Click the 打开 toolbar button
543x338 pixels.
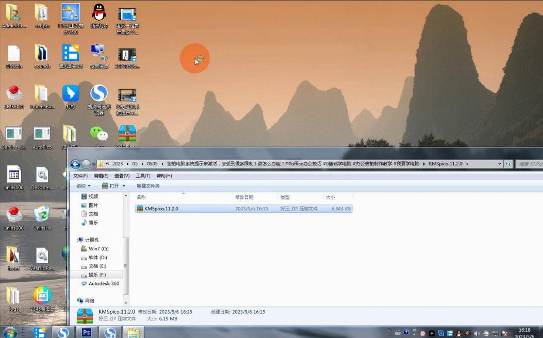click(x=110, y=186)
